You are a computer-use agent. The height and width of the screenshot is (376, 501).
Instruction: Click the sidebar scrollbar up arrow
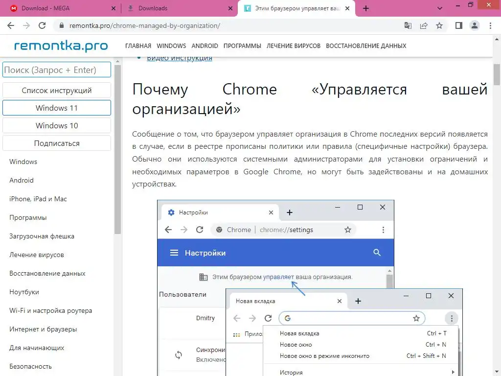pos(117,61)
